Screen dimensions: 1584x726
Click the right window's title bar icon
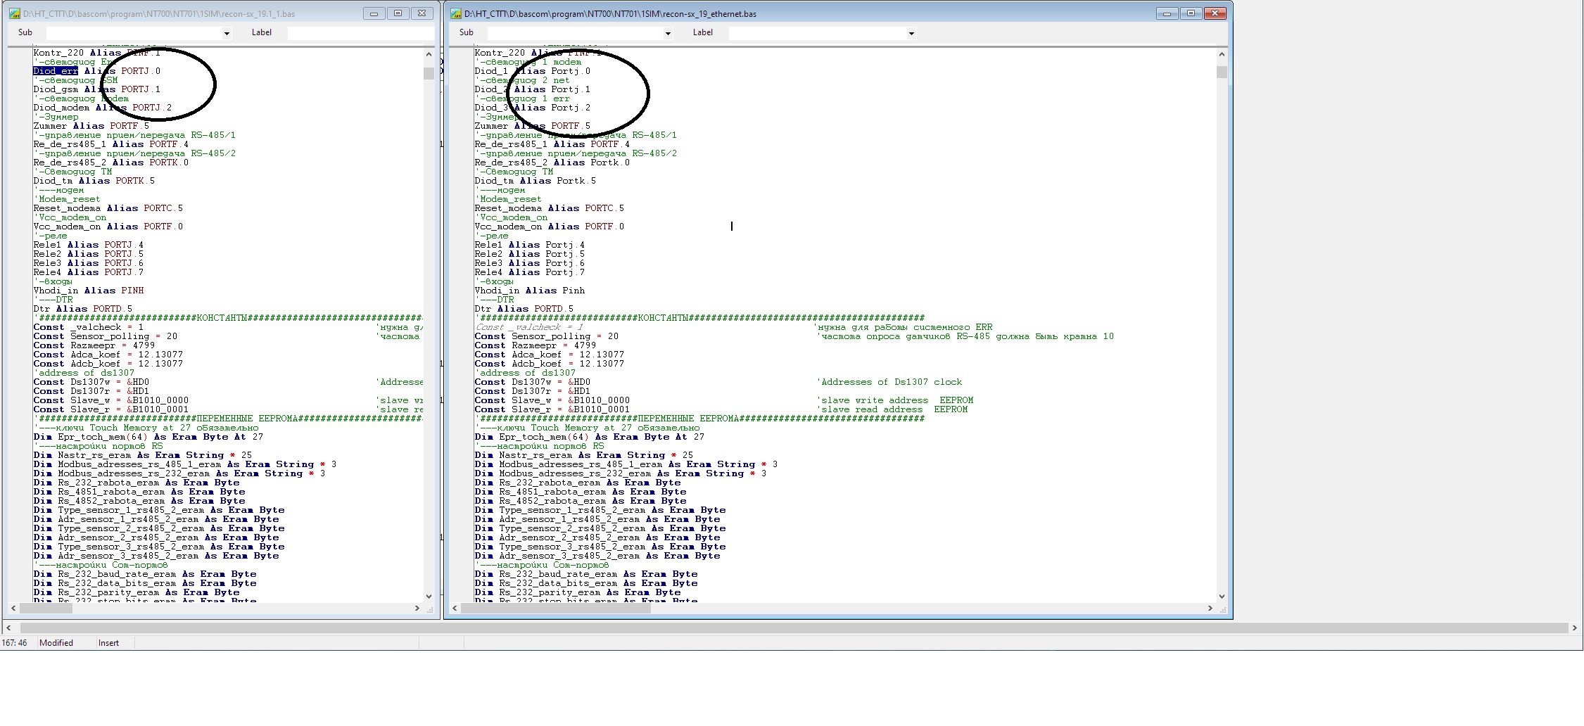456,13
